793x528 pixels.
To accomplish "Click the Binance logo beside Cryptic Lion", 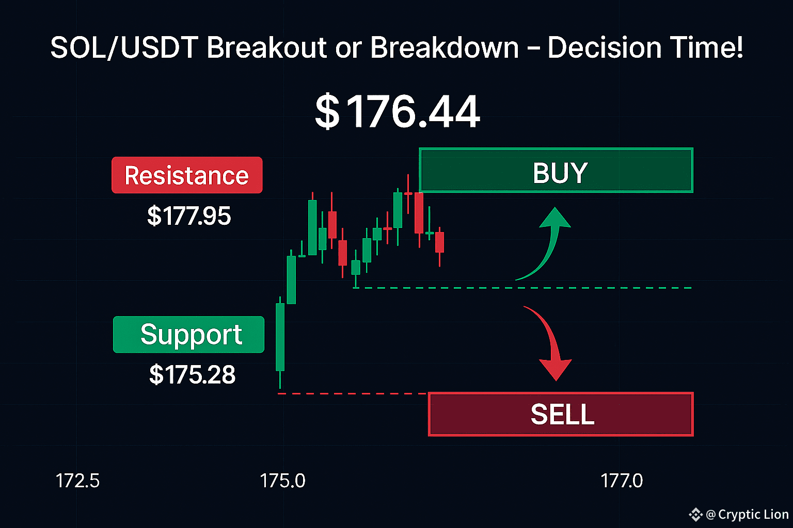I will click(x=695, y=514).
